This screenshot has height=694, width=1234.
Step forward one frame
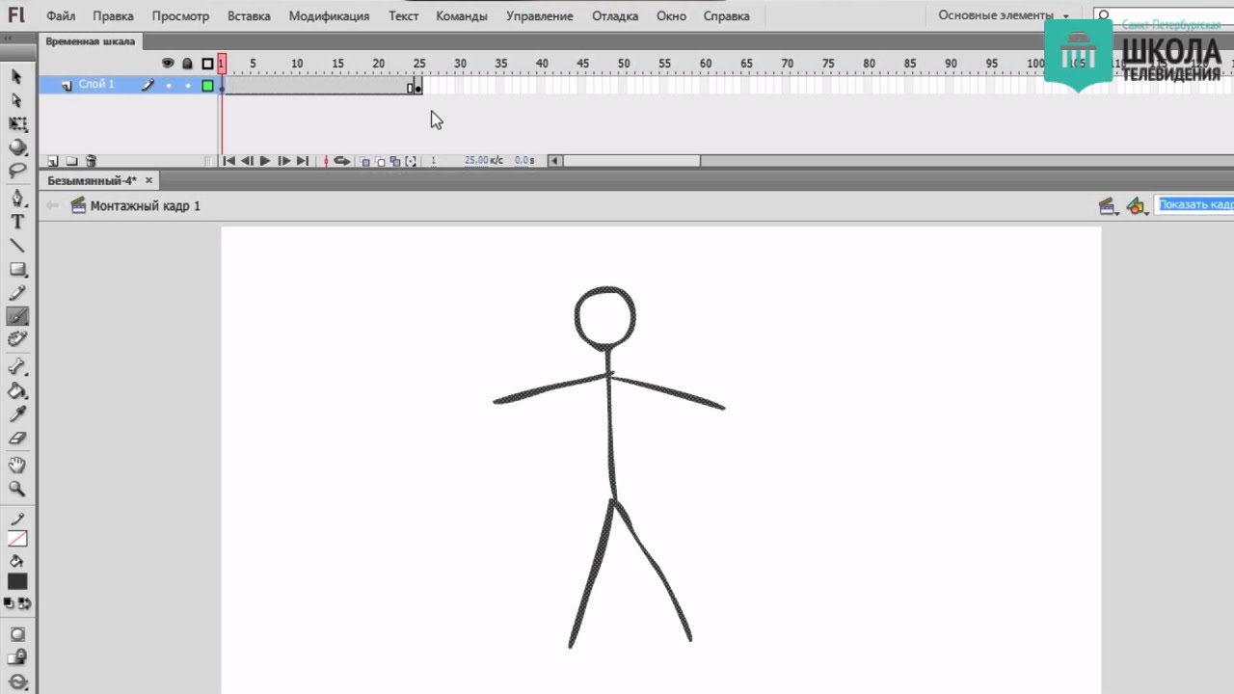coord(283,161)
